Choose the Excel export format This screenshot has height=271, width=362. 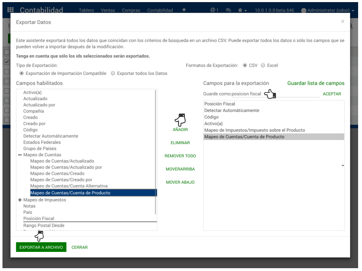click(263, 65)
